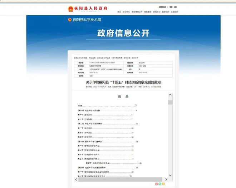Click the 注册 register link

coord(175,7)
